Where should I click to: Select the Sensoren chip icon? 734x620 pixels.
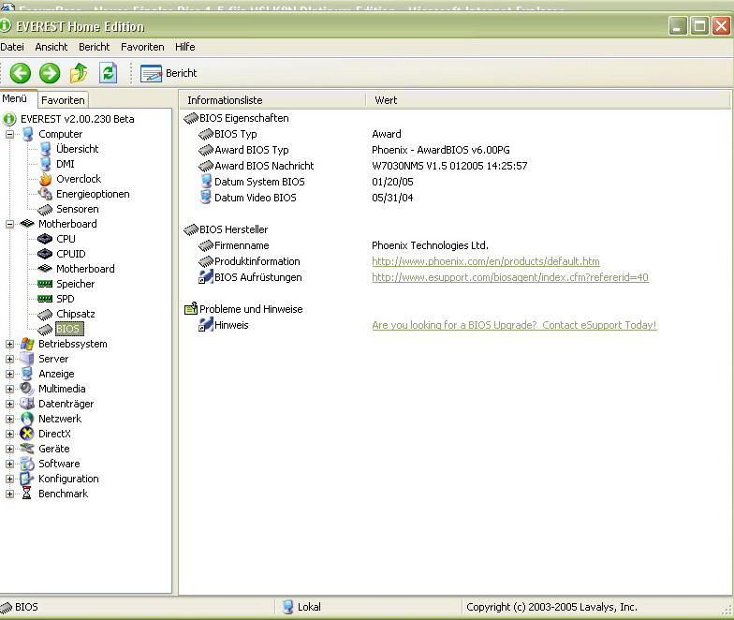pyautogui.click(x=45, y=210)
